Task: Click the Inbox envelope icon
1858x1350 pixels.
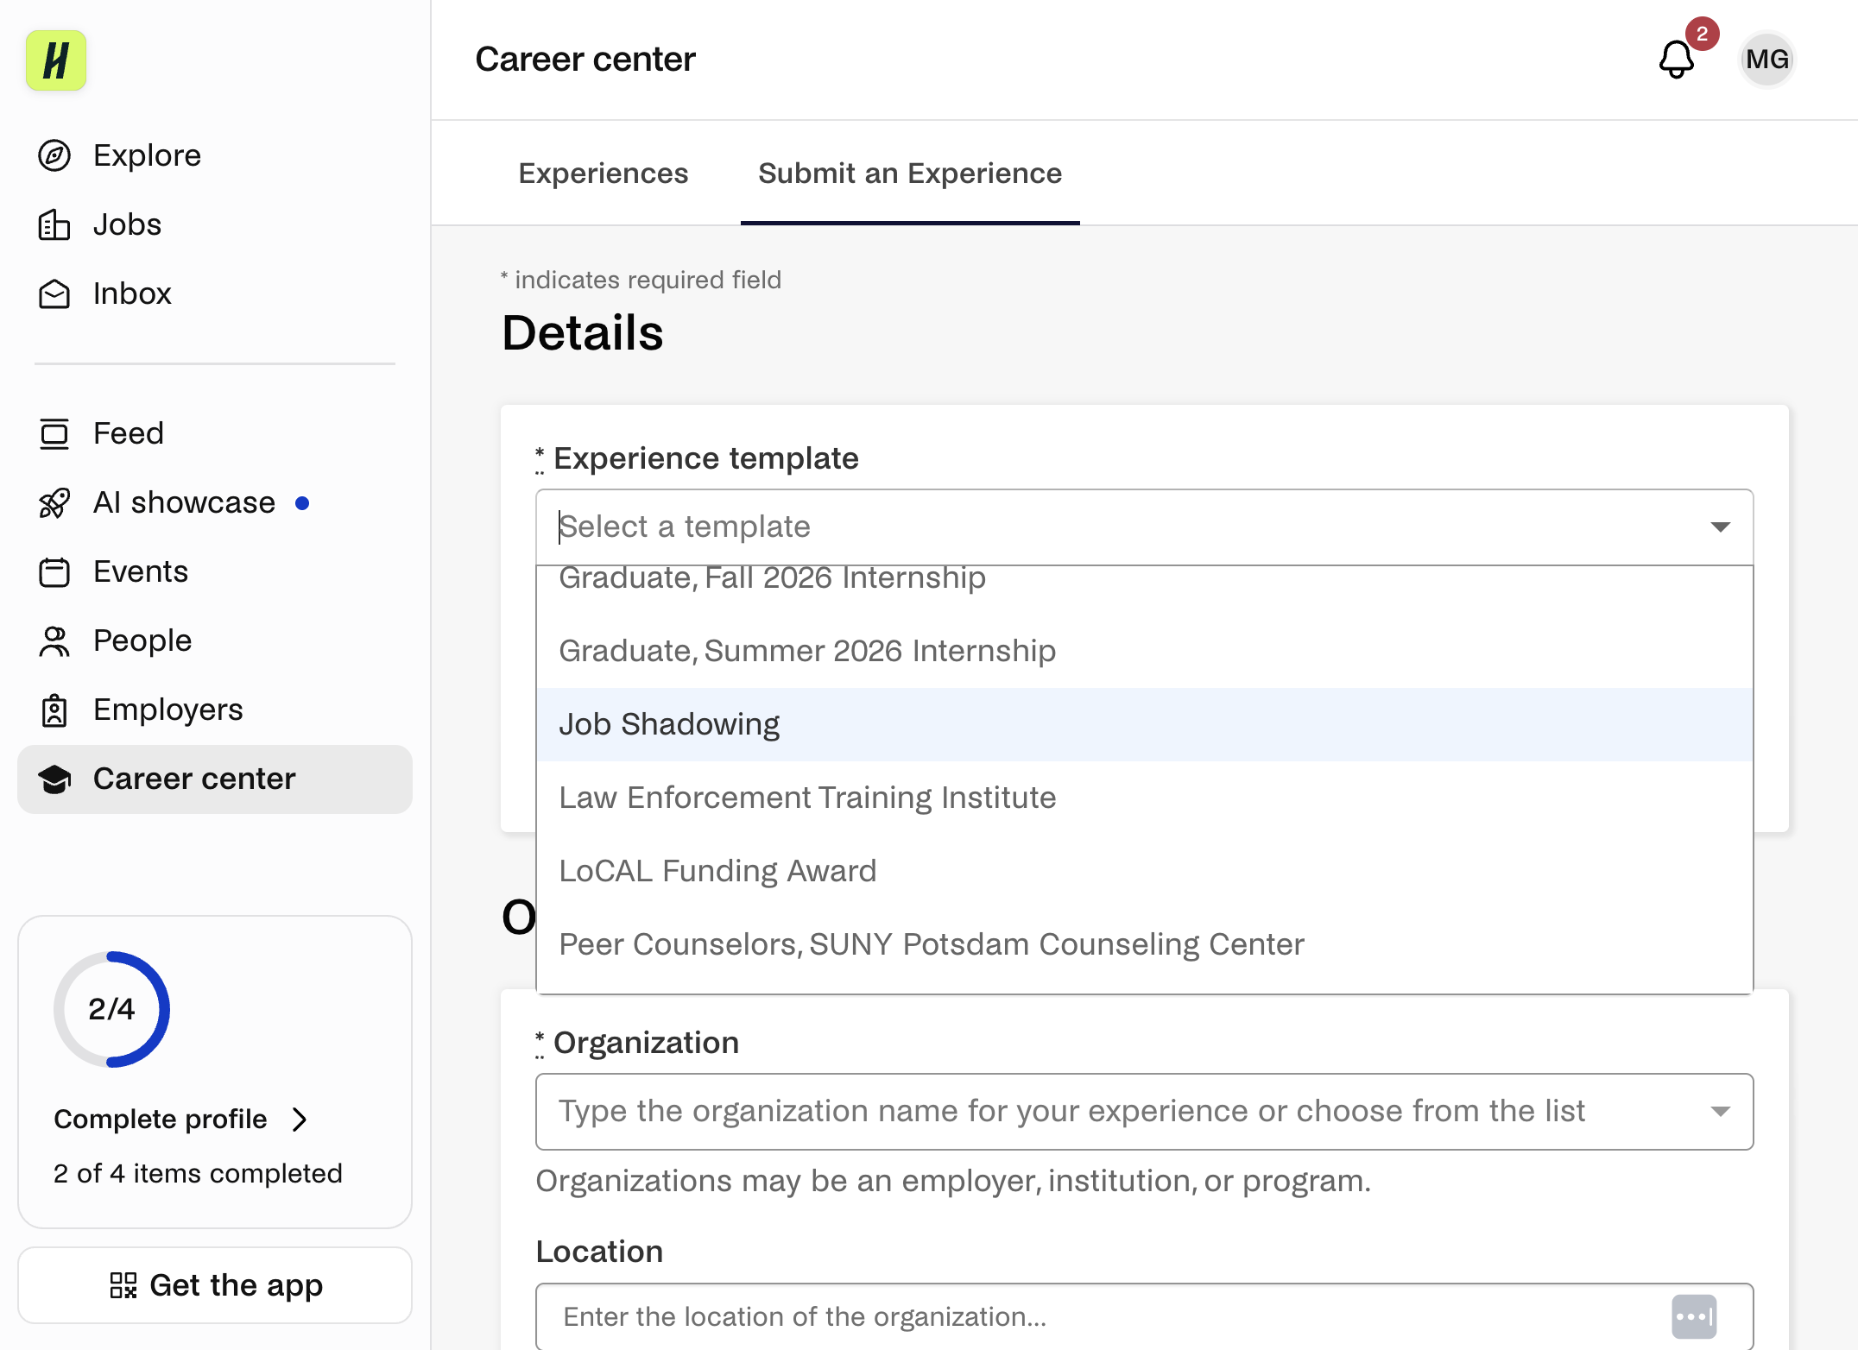Action: 54,293
